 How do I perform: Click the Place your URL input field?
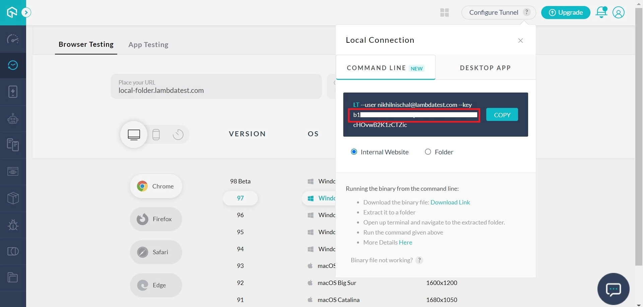pos(216,87)
